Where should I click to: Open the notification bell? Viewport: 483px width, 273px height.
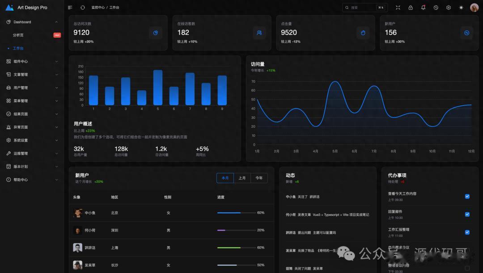(423, 8)
